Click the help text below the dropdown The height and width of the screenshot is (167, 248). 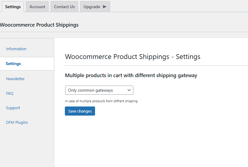101,101
